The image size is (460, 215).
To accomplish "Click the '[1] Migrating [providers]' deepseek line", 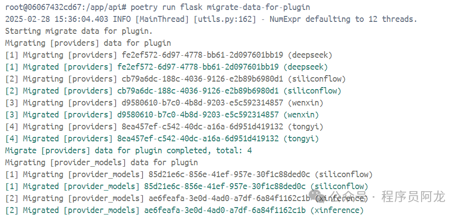I will pos(168,55).
